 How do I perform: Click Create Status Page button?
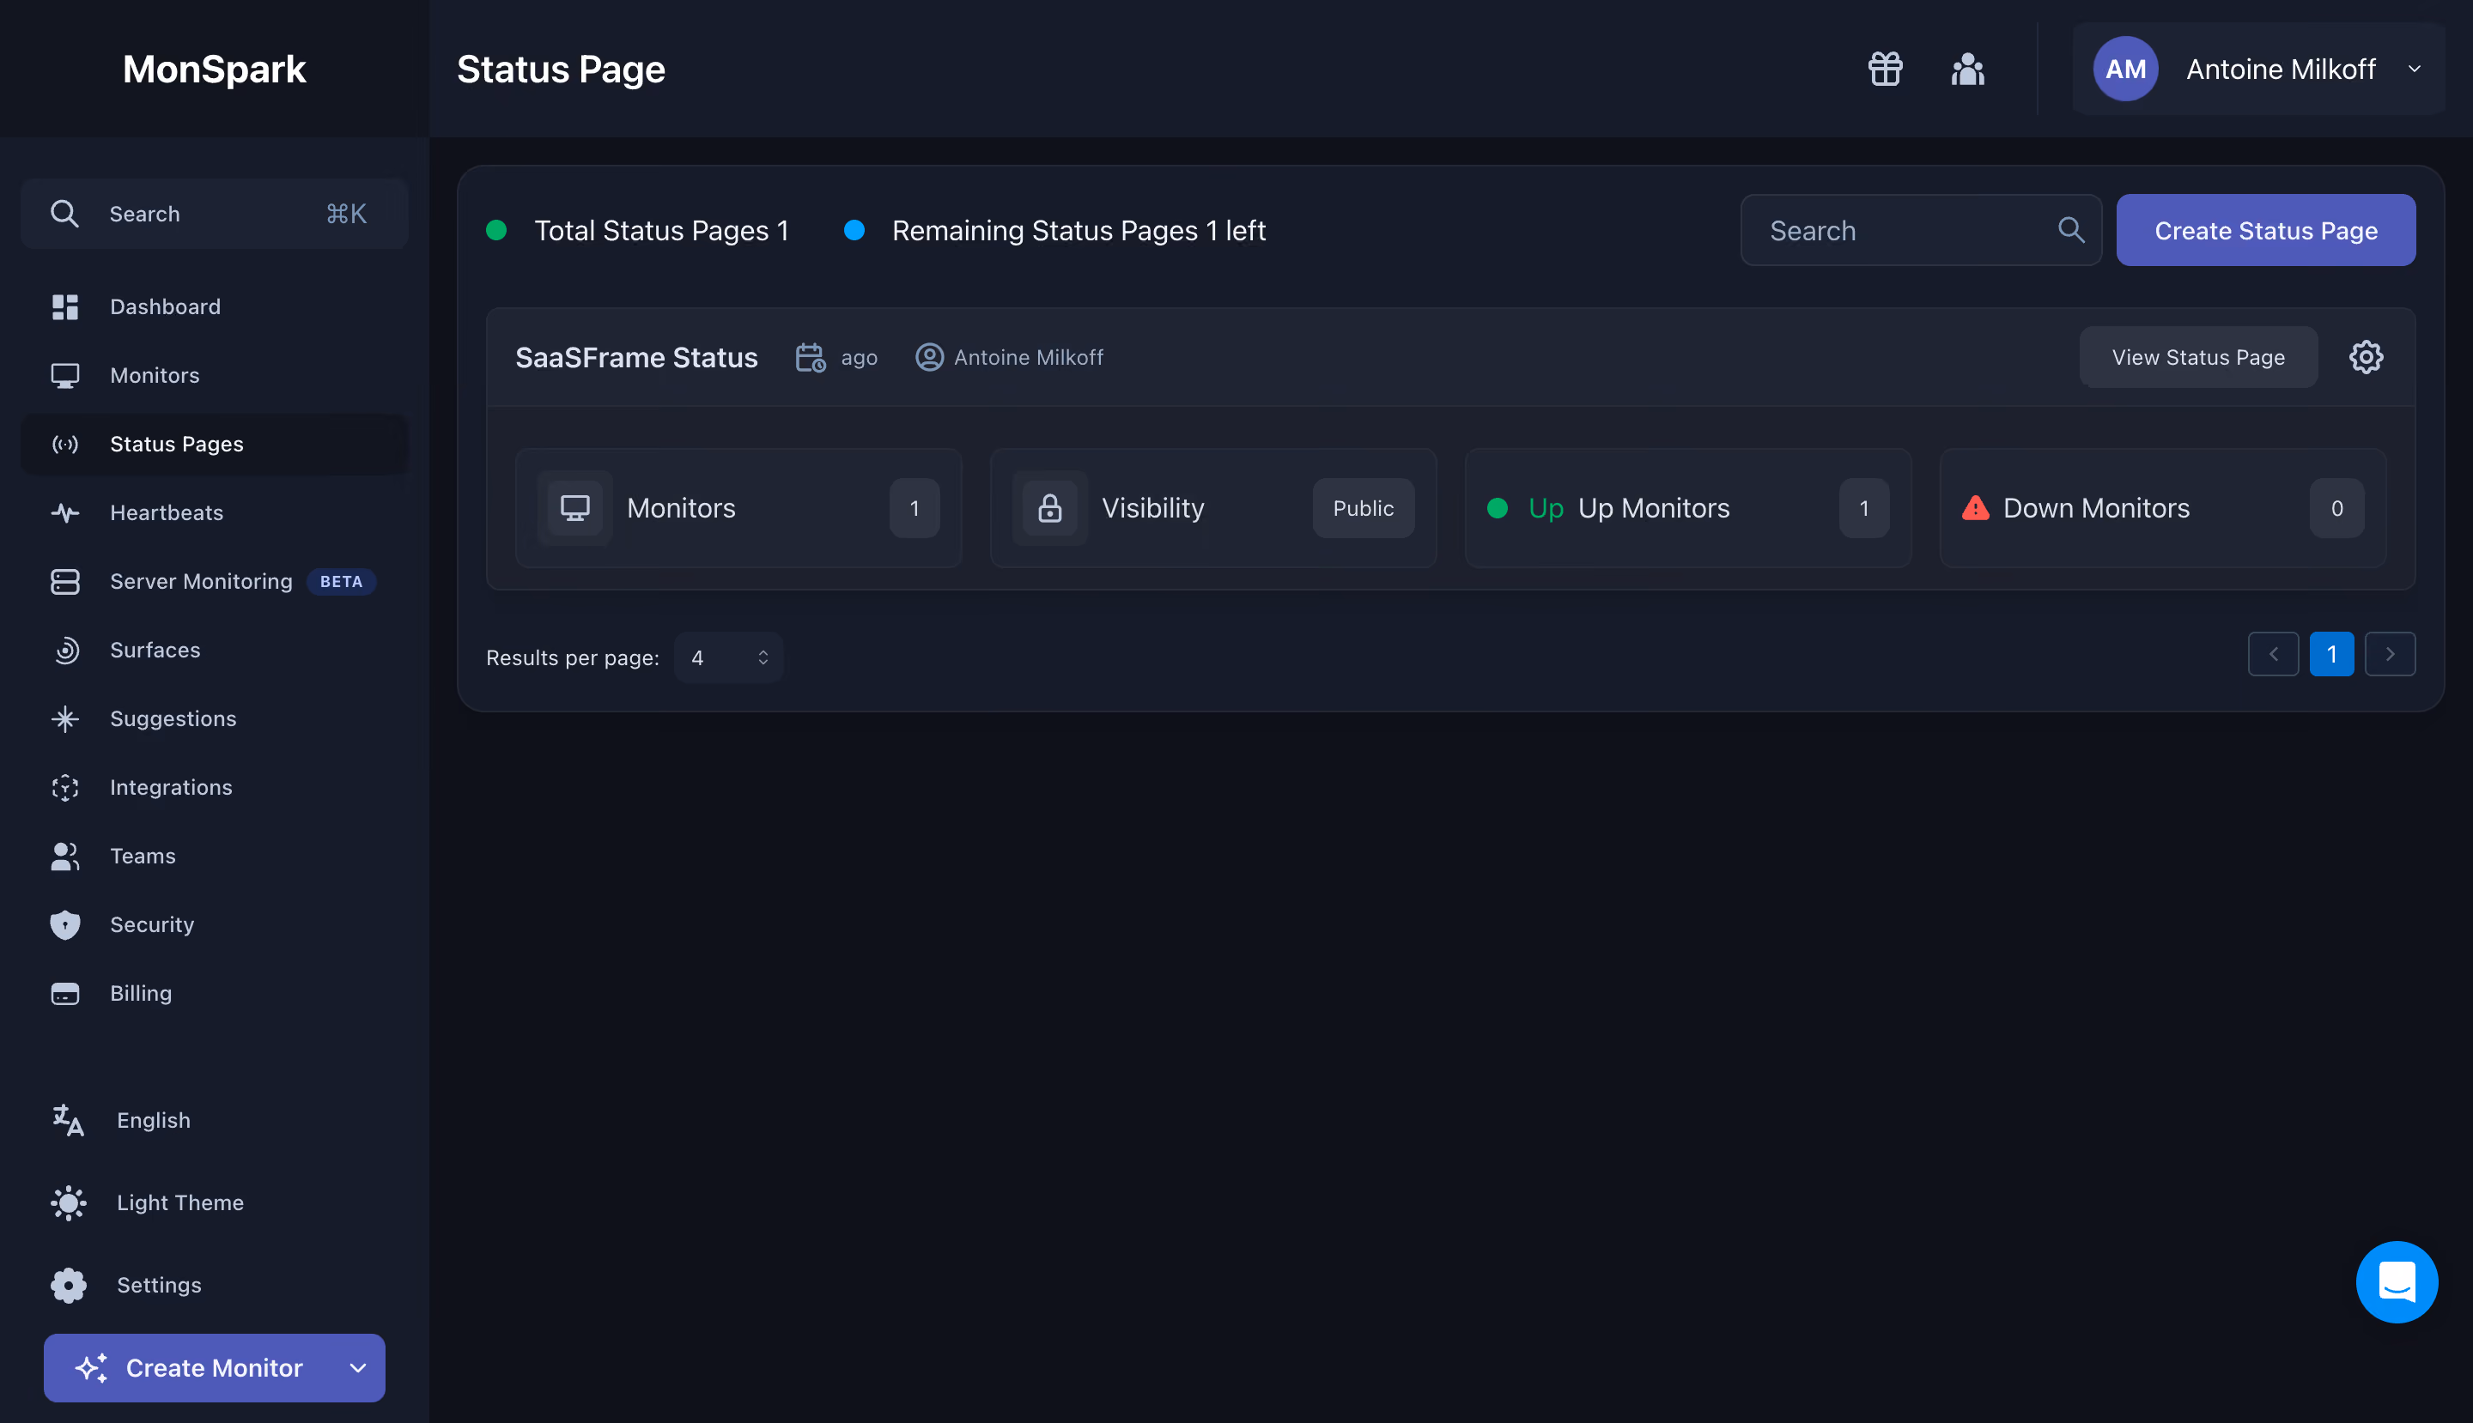[2266, 230]
